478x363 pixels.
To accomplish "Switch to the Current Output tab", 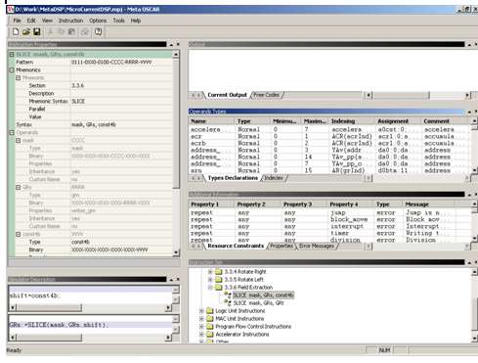I will [227, 95].
